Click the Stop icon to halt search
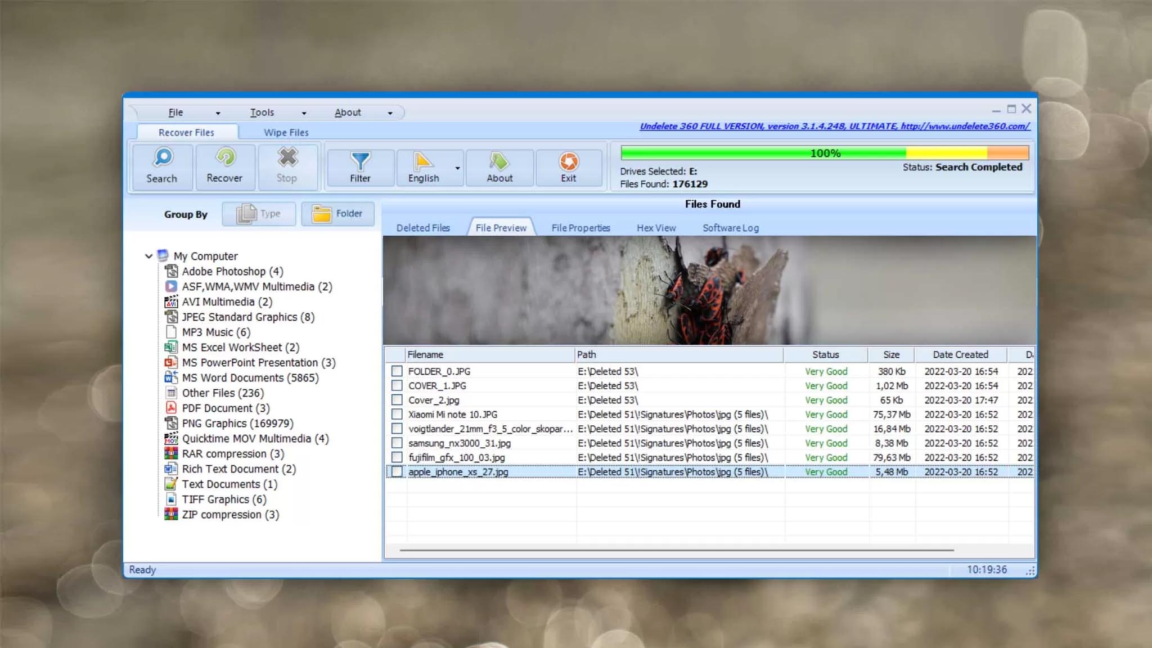Image resolution: width=1152 pixels, height=648 pixels. click(286, 166)
